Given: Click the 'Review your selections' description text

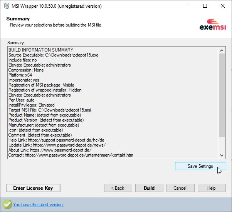Looking at the screenshot, I should pyautogui.click(x=56, y=25).
